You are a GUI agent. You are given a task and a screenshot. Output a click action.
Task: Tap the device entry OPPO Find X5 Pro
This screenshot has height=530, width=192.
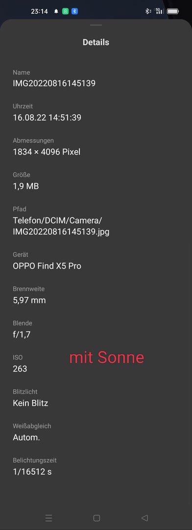47,266
